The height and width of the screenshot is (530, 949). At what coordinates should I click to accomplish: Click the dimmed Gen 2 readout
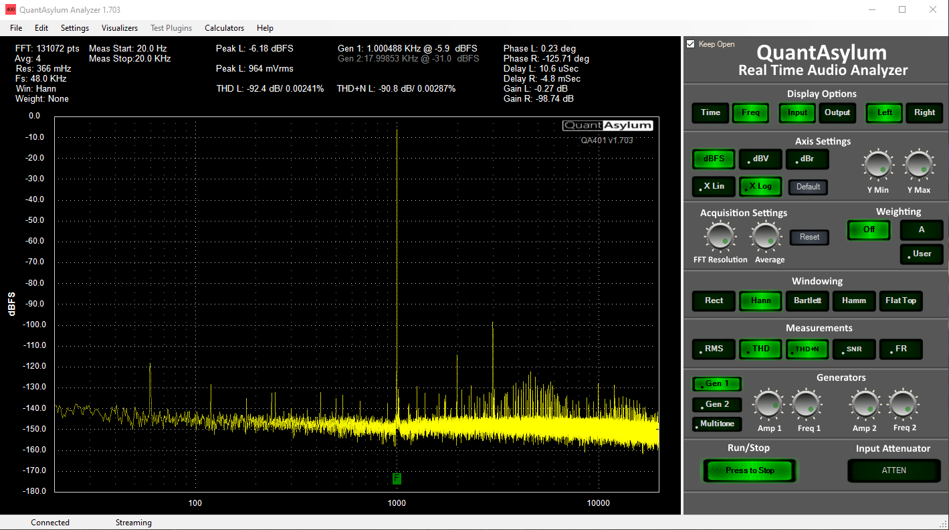(409, 59)
